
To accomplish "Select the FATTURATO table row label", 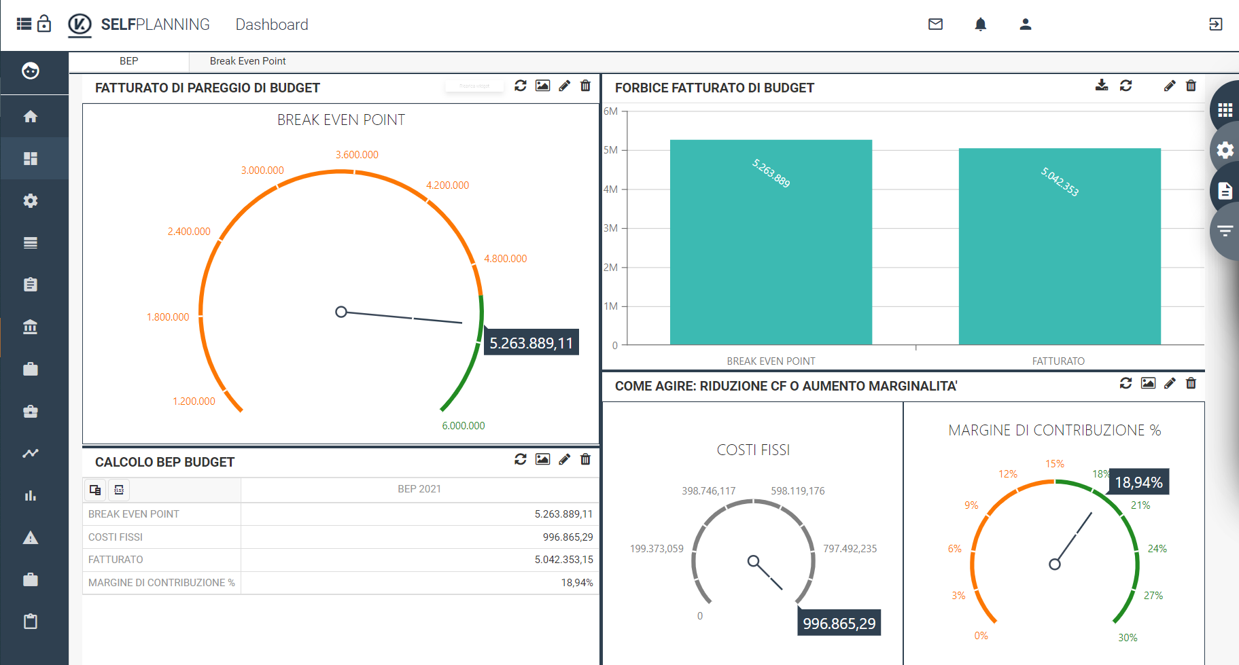I will (116, 560).
